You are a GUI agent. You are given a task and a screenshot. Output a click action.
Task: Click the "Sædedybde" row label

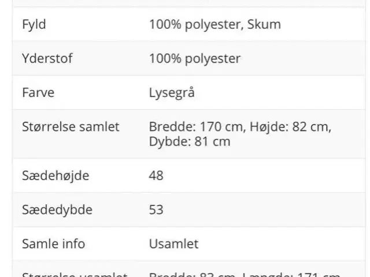(x=57, y=209)
